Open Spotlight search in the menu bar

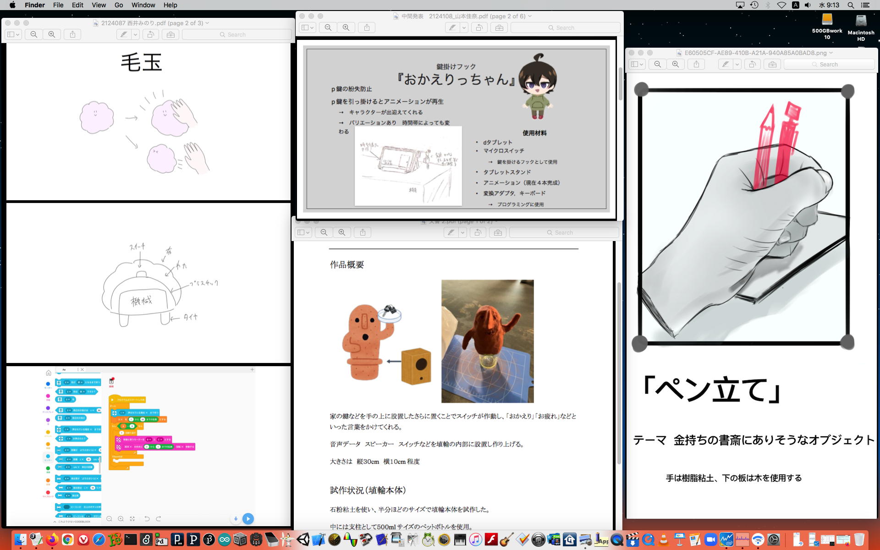pos(851,5)
